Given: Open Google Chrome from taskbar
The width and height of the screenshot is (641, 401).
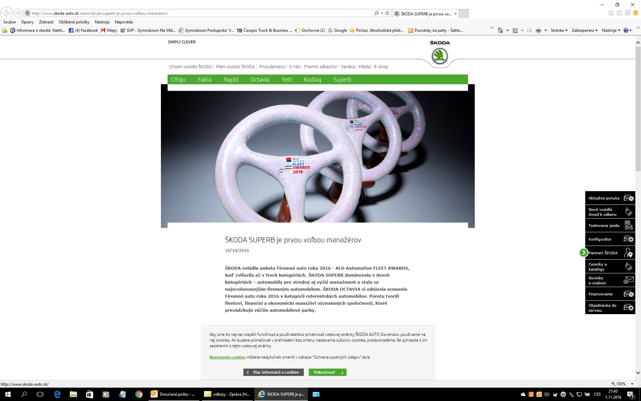Looking at the screenshot, I should (139, 394).
